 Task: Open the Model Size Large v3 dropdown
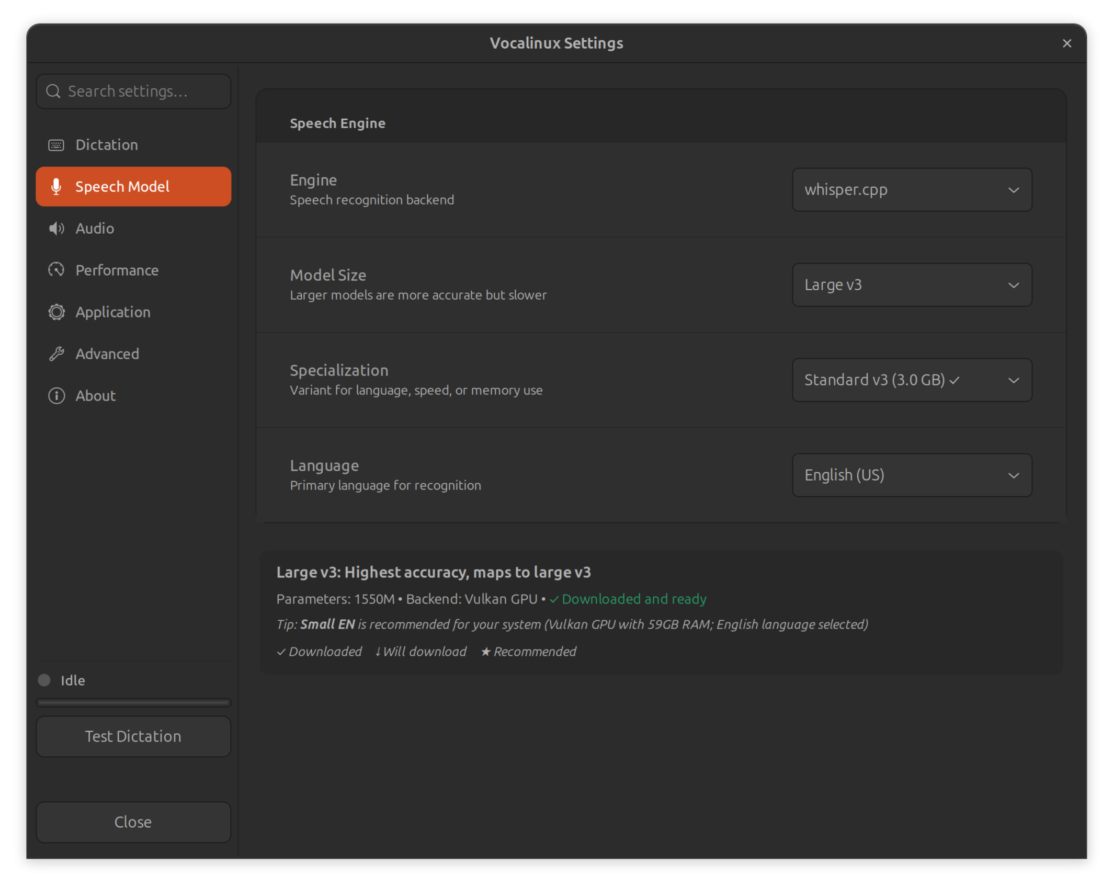coord(912,285)
